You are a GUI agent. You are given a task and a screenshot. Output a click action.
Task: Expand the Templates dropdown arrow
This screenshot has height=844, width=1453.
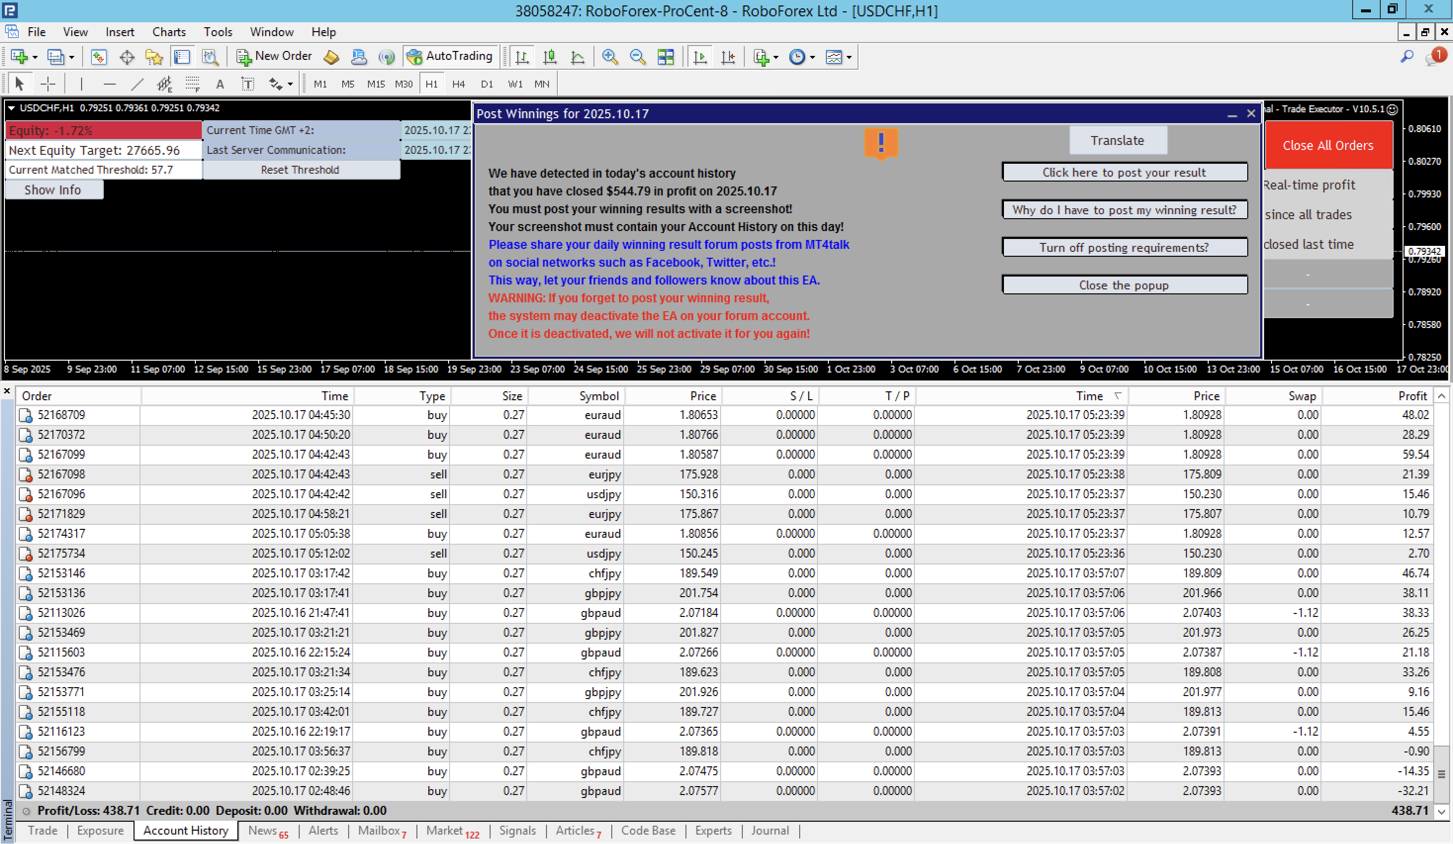tap(849, 57)
